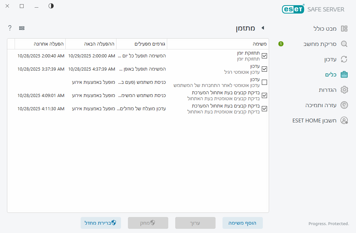Sort tasks by the Next run (ההפעלה הבאה) column
This screenshot has height=233, width=356.
pyautogui.click(x=91, y=44)
